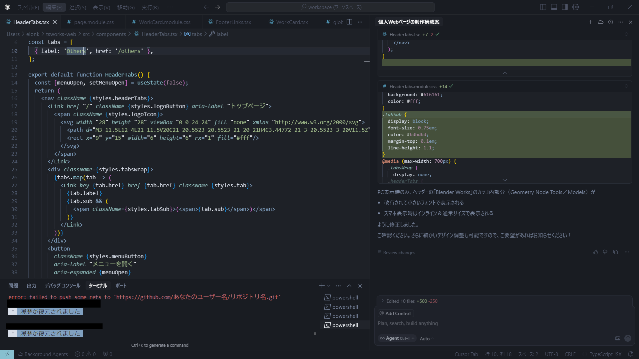Open the cloud agents icon in chat
The width and height of the screenshot is (639, 359).
600,22
